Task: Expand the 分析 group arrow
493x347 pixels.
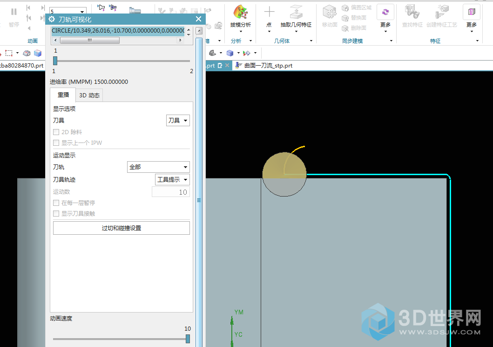Action: (x=250, y=41)
